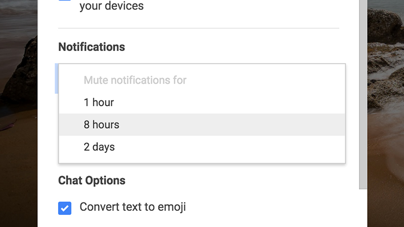Image resolution: width=404 pixels, height=227 pixels.
Task: Click the Chat Options section heading
Action: (92, 181)
